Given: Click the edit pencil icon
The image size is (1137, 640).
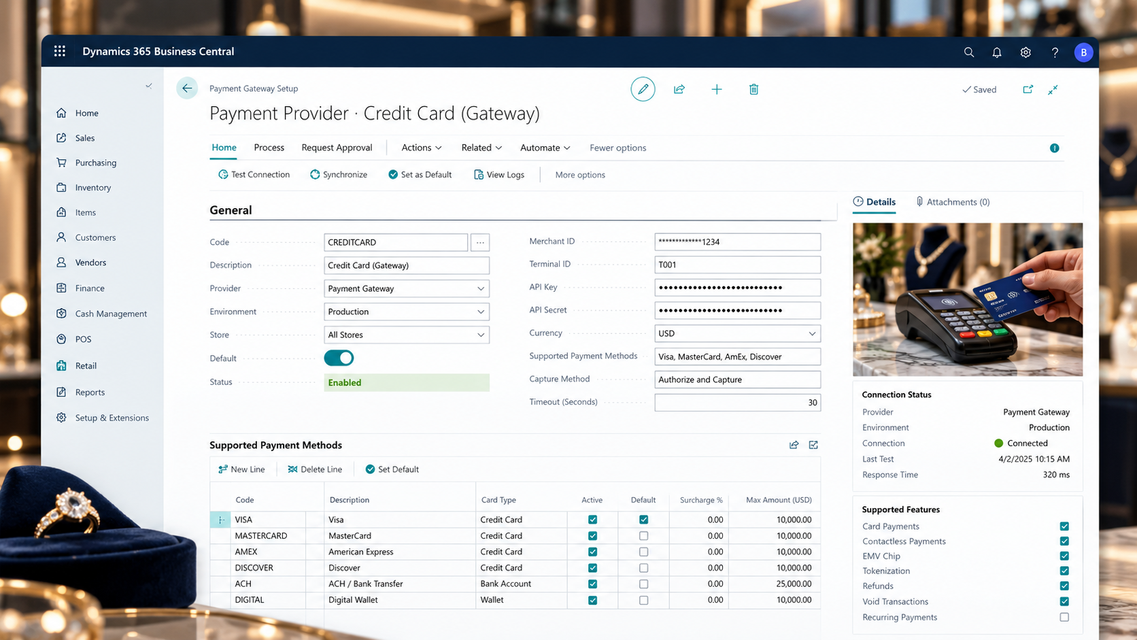Looking at the screenshot, I should click(x=643, y=89).
